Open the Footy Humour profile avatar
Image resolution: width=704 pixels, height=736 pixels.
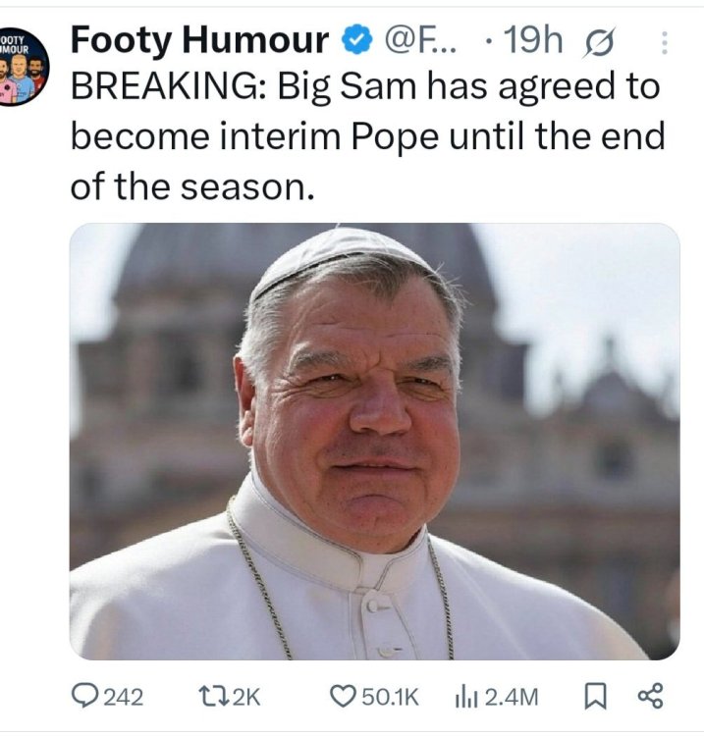point(22,64)
